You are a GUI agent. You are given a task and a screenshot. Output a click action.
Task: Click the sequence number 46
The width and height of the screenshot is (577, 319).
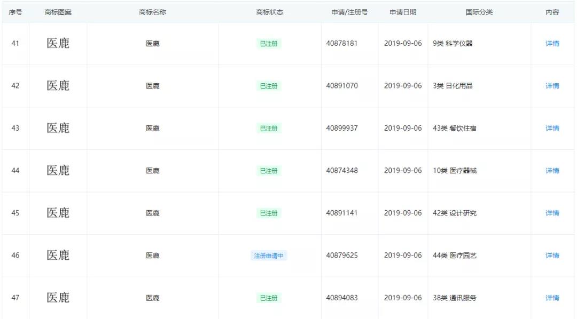(15, 256)
